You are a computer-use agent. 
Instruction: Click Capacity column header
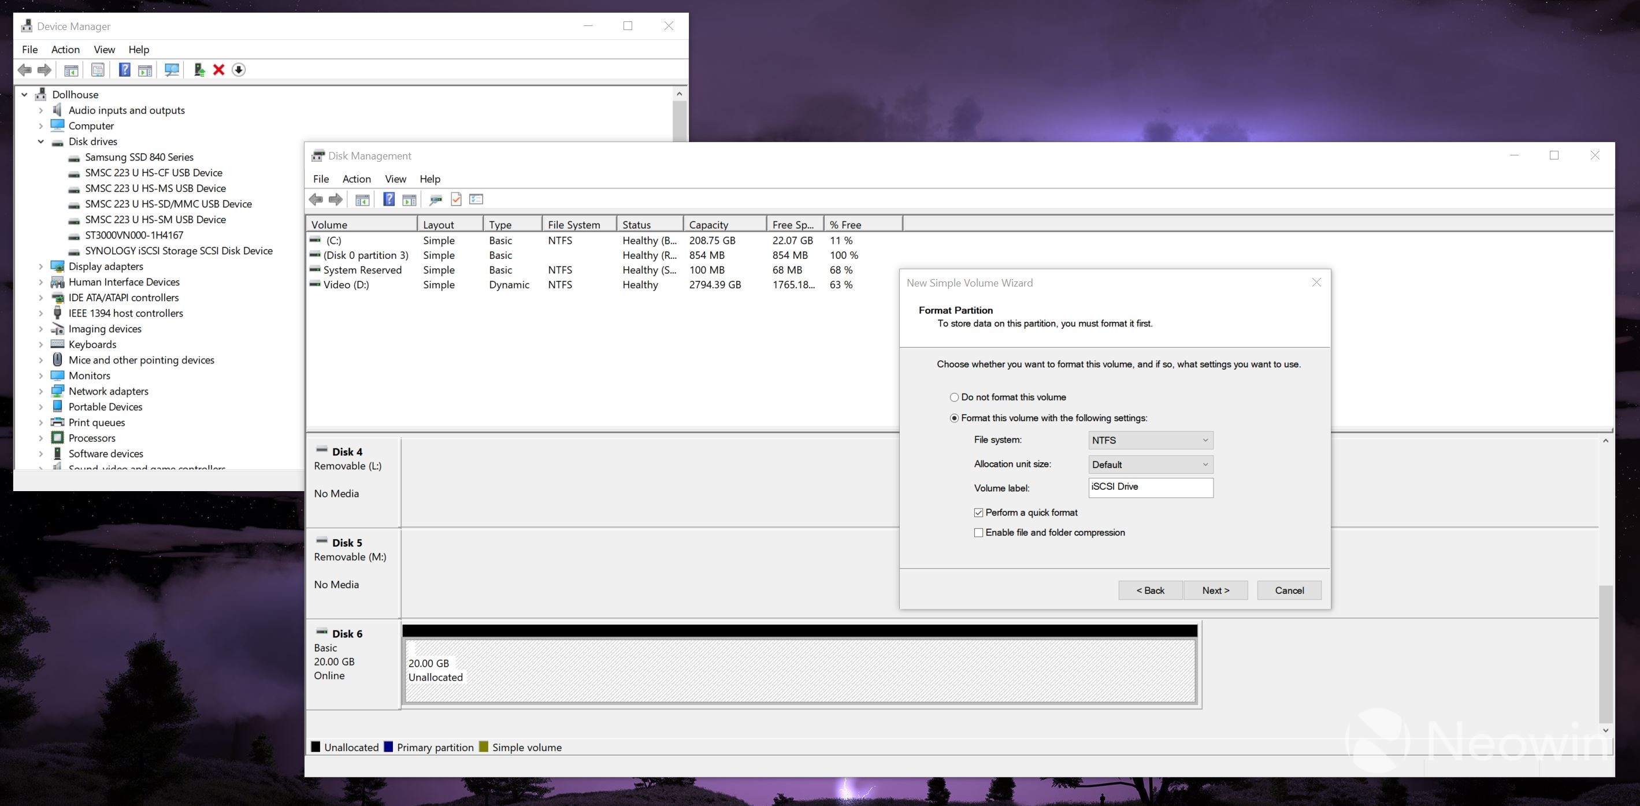(725, 225)
